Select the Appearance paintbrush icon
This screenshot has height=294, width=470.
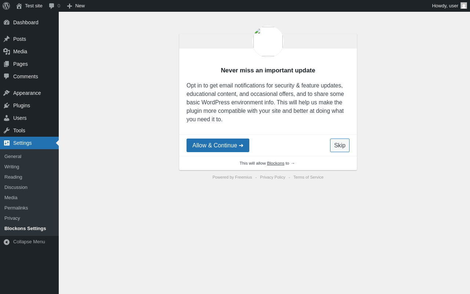(7, 93)
